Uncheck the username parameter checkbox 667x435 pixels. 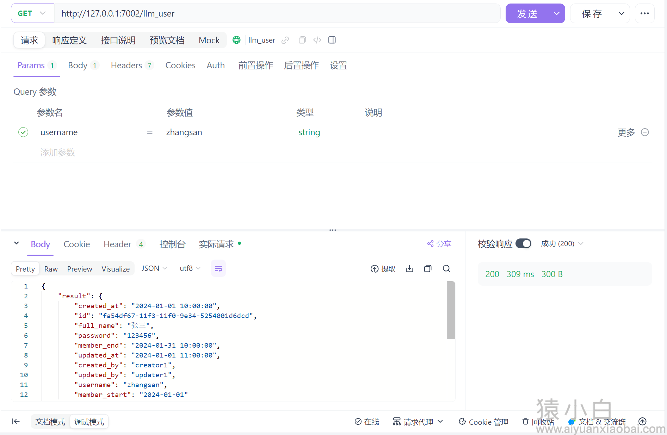(x=23, y=132)
